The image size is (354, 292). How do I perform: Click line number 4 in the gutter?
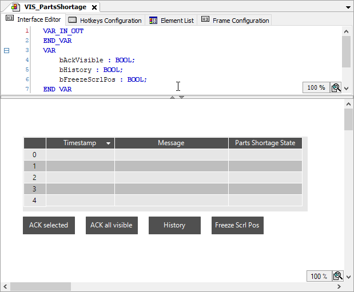pyautogui.click(x=27, y=60)
